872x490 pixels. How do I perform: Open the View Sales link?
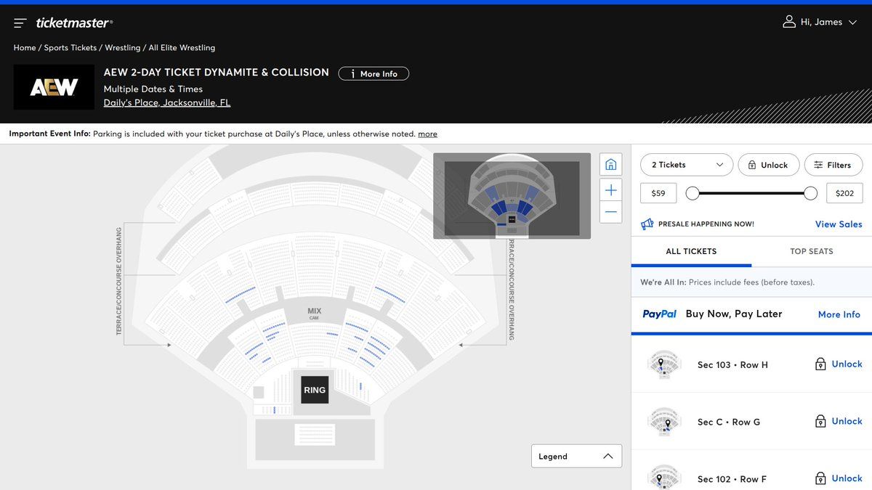[838, 224]
